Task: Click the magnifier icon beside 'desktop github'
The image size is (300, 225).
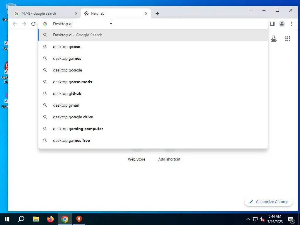Action: click(45, 93)
